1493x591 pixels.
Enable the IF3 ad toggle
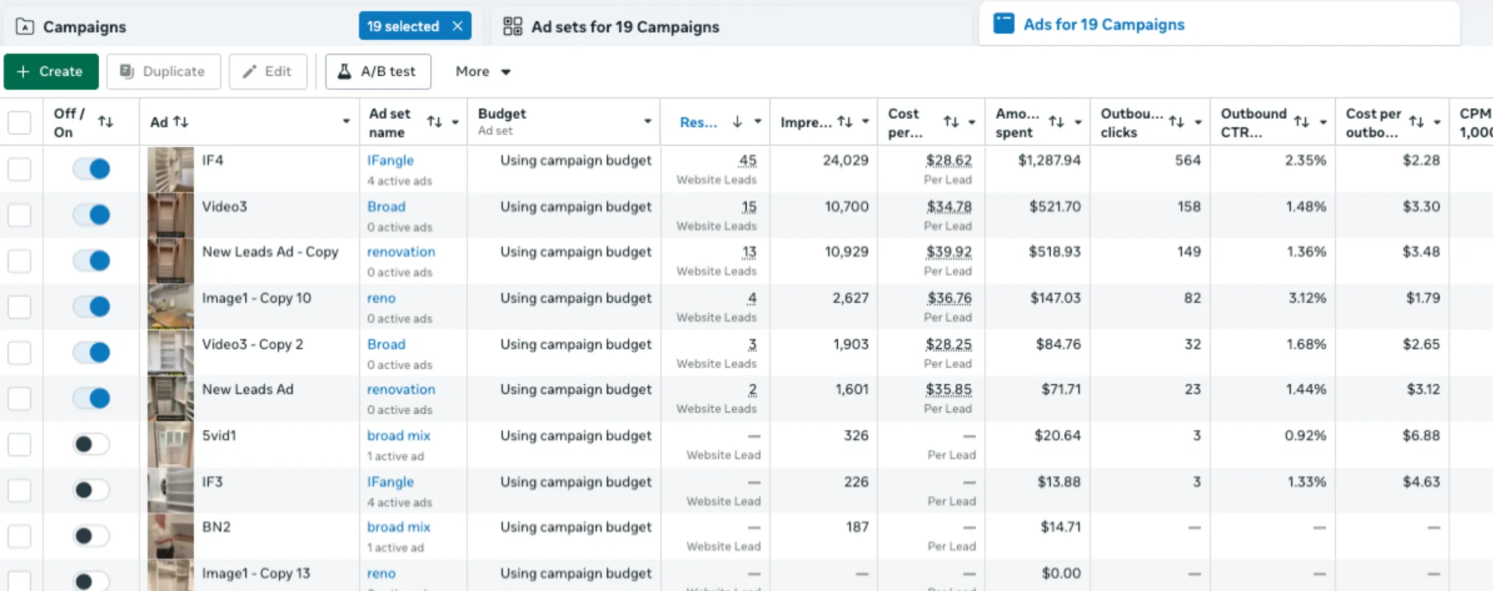click(91, 490)
